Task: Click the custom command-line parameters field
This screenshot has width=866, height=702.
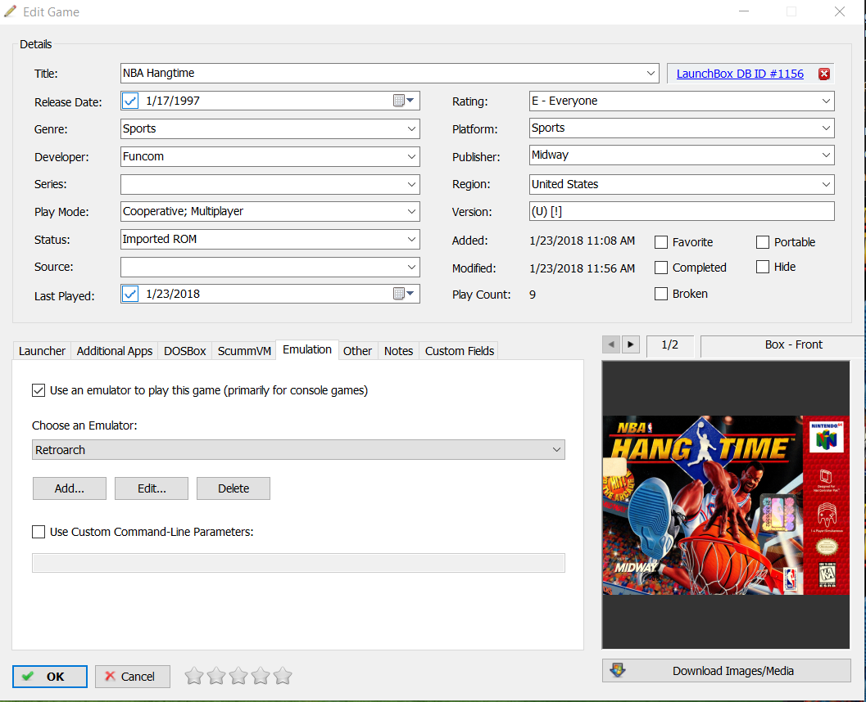Action: coord(298,563)
